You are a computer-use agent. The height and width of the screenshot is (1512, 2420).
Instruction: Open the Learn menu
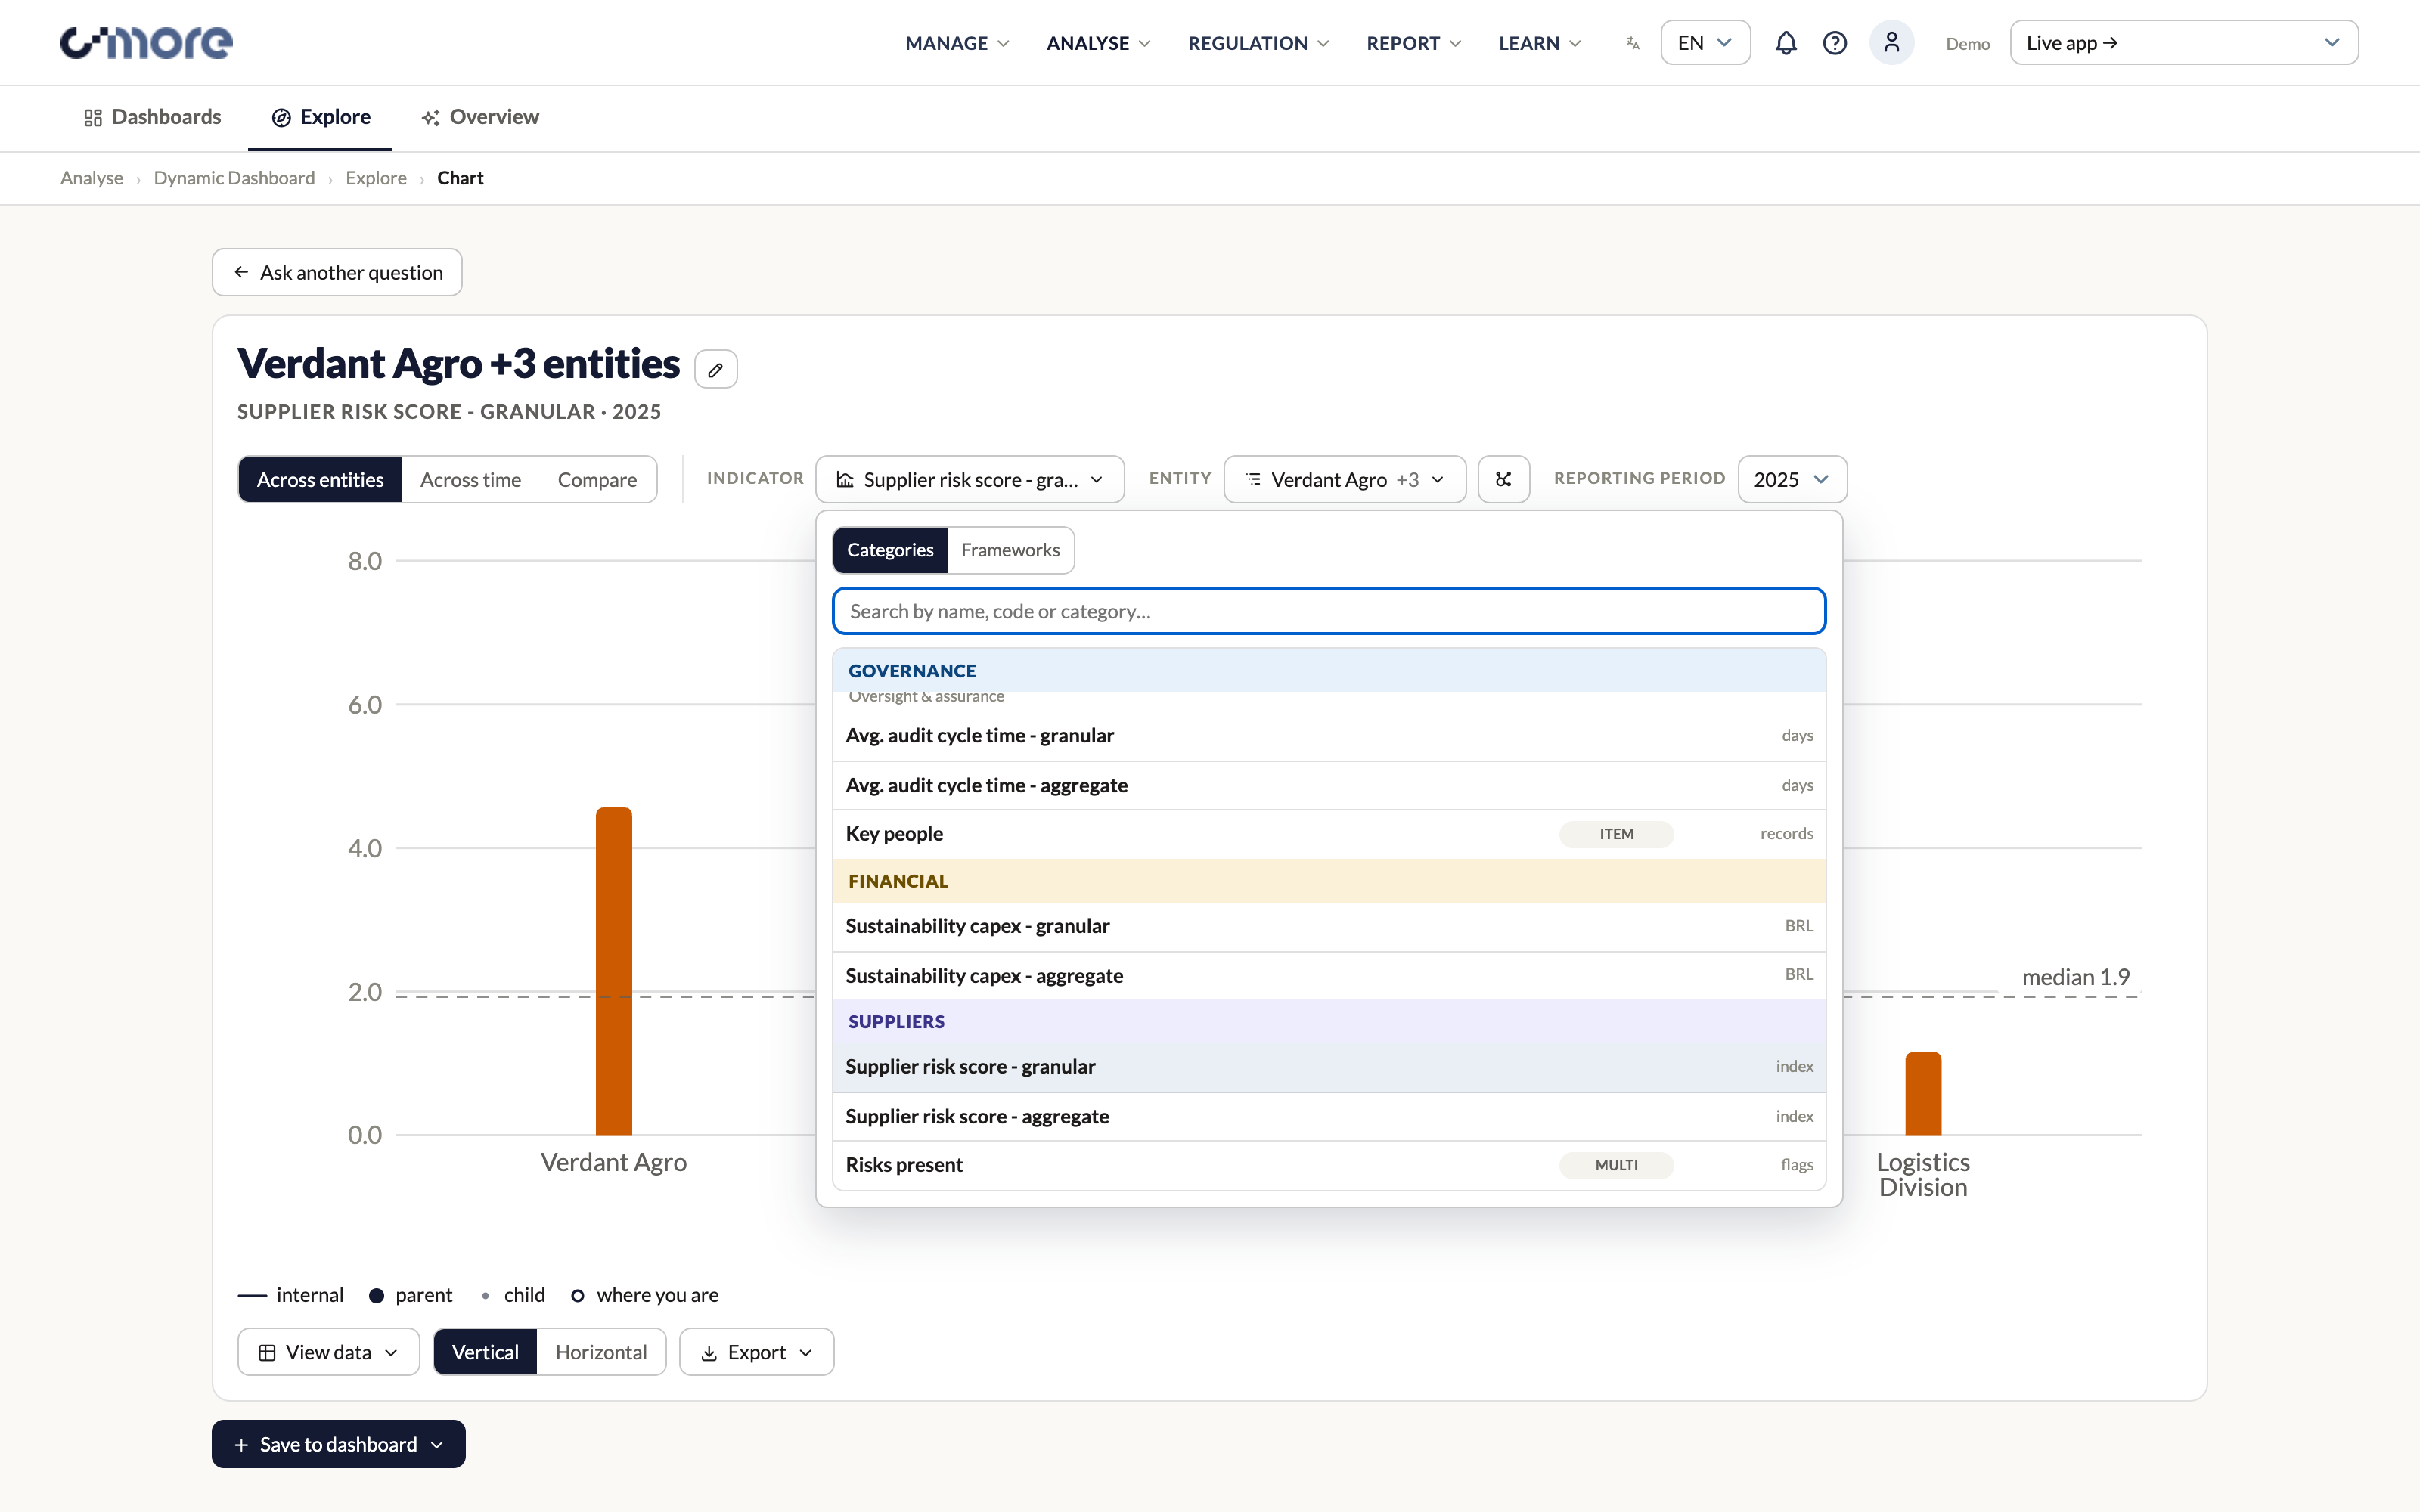click(1539, 43)
